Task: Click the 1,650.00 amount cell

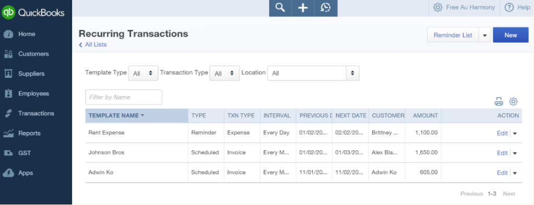Action: point(427,152)
